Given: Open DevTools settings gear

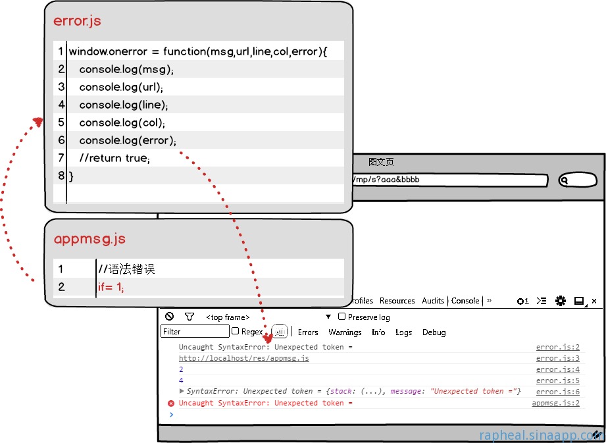Looking at the screenshot, I should click(561, 301).
